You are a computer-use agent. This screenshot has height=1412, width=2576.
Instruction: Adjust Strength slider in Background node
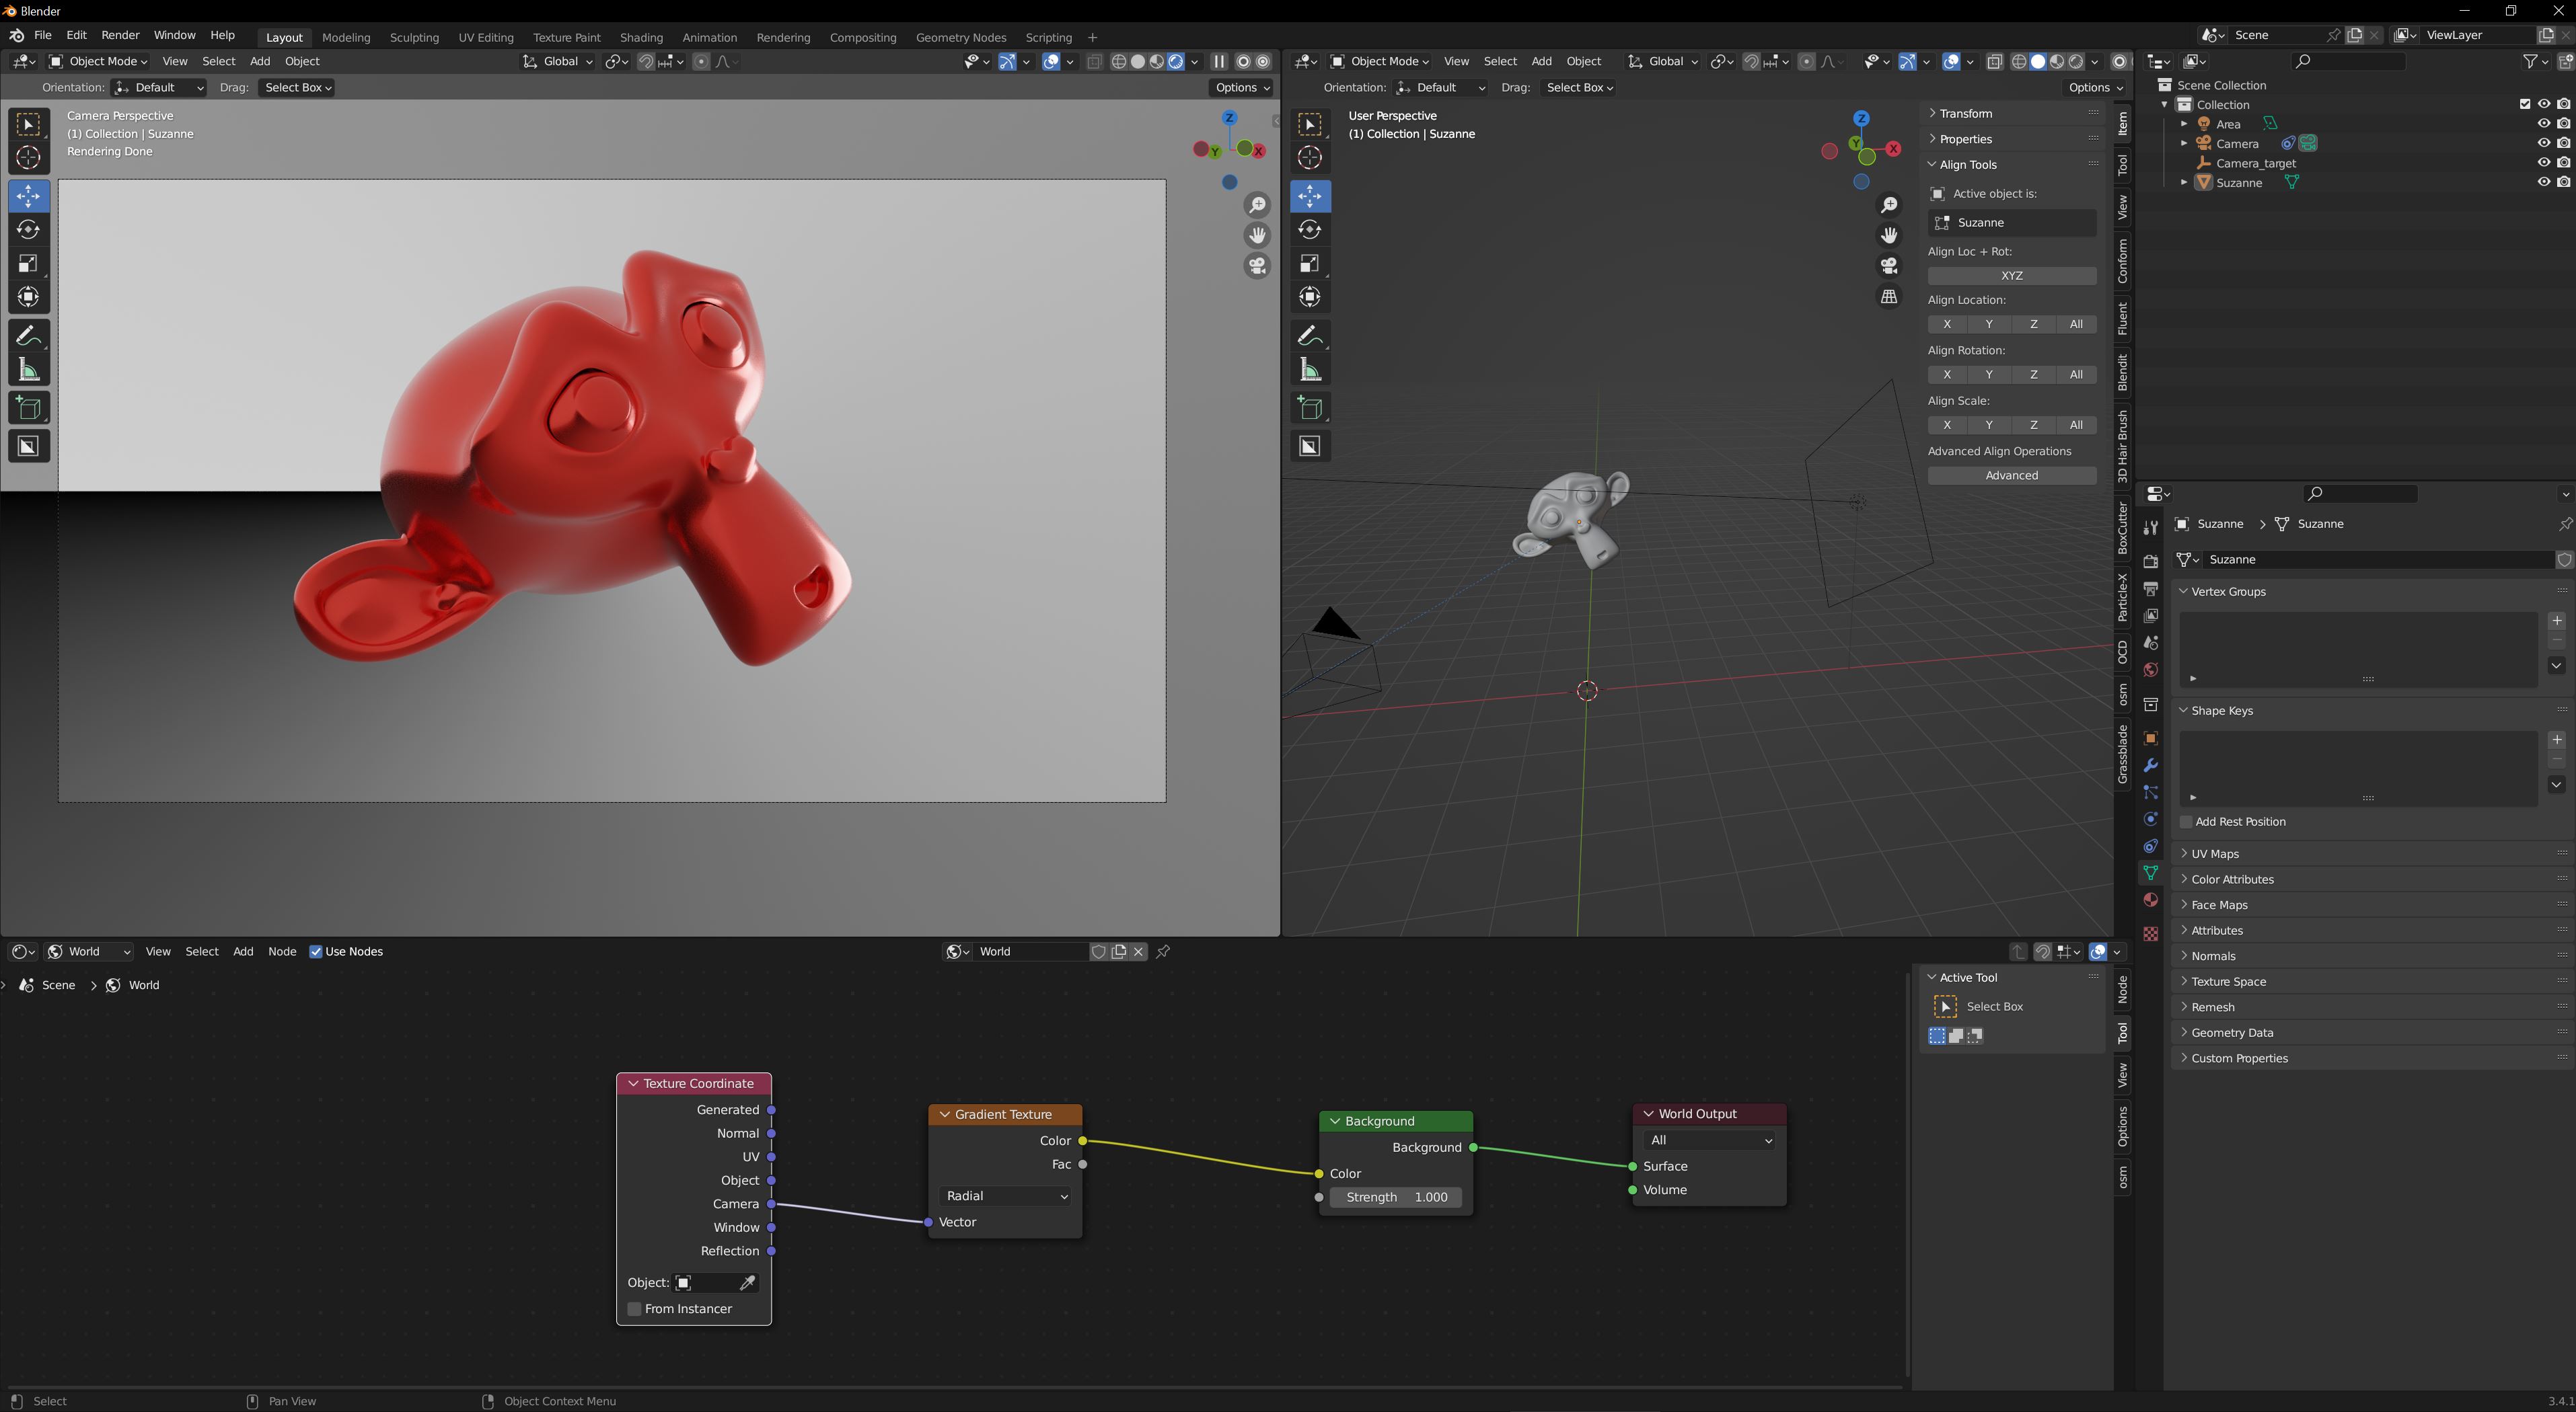[x=1399, y=1196]
